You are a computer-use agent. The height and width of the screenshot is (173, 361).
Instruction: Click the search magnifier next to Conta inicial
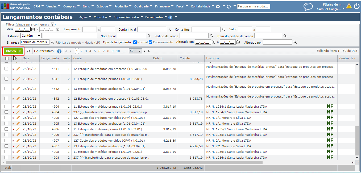169,29
